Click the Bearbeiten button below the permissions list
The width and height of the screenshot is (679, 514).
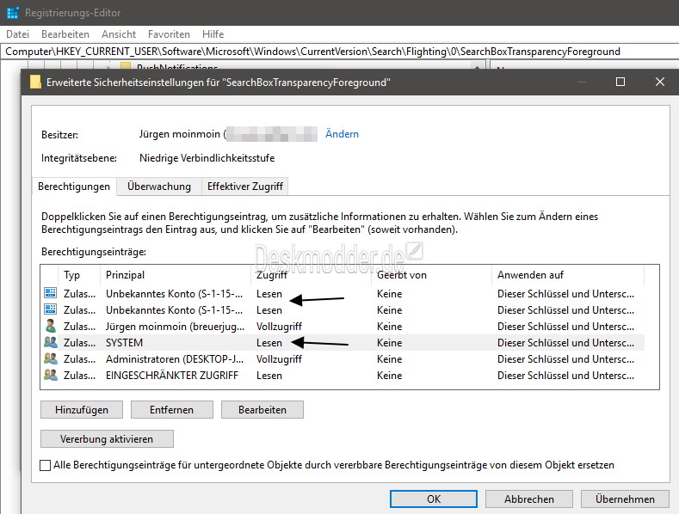click(x=262, y=410)
